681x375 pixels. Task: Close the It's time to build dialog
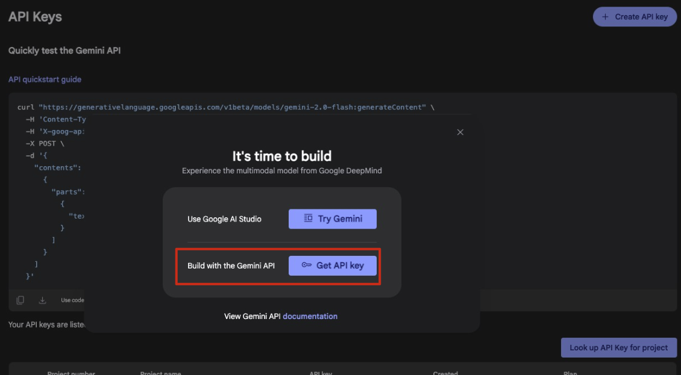(460, 132)
